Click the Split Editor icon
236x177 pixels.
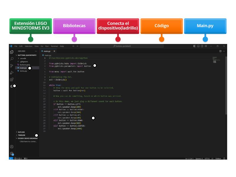(220, 51)
